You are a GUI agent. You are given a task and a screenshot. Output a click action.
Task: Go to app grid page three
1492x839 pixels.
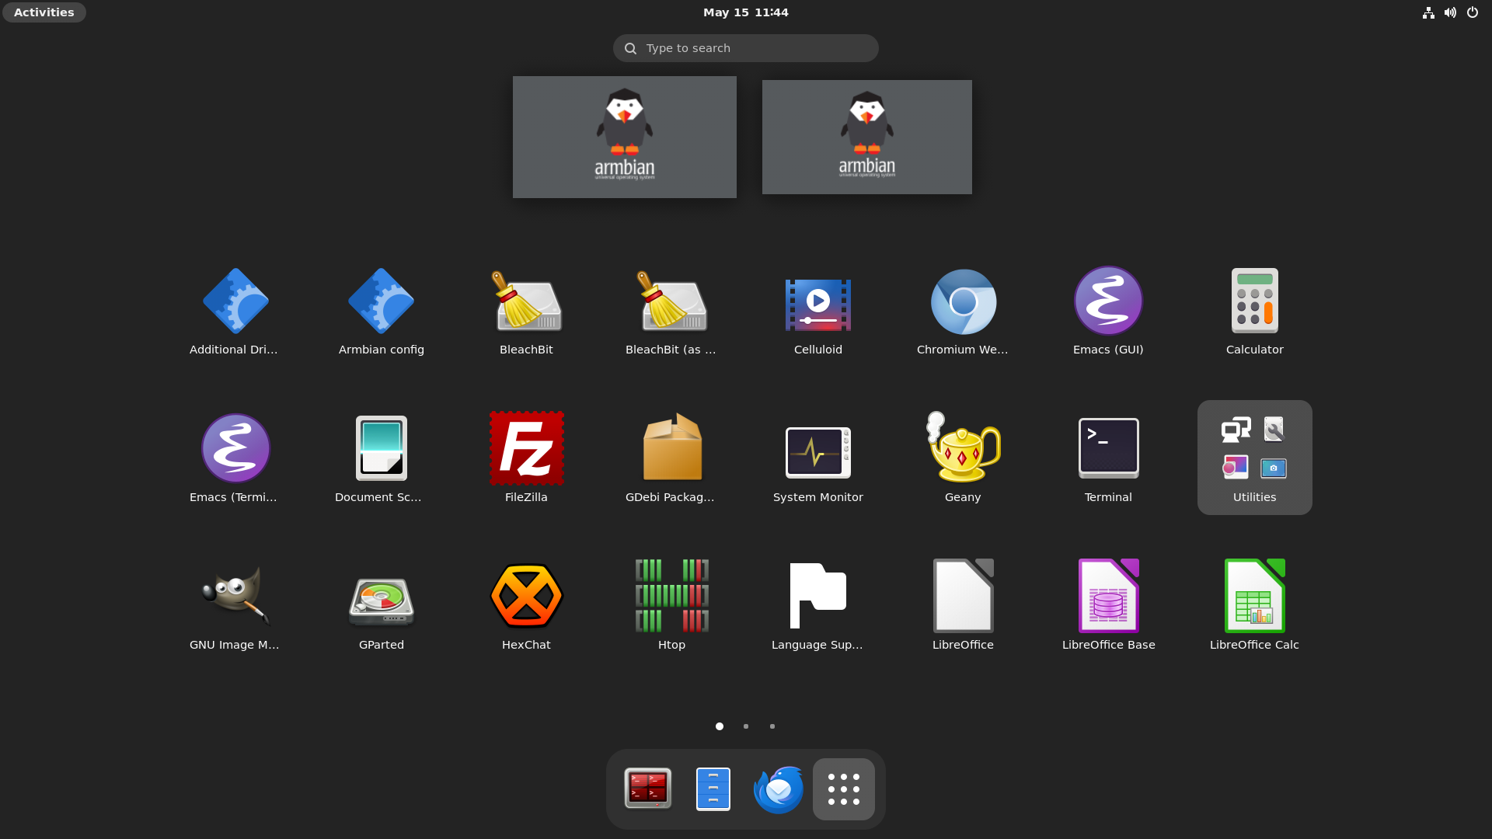772,726
